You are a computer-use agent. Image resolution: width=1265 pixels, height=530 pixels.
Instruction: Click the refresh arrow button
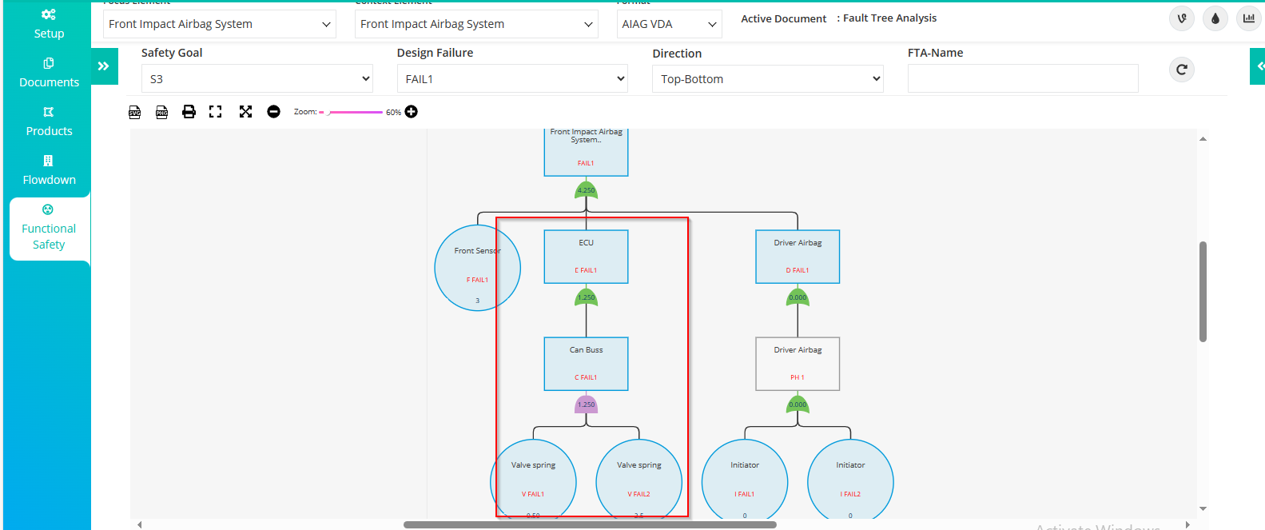pyautogui.click(x=1182, y=70)
